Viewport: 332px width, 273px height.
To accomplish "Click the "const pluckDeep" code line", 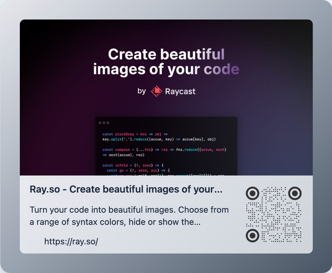I will [x=135, y=134].
